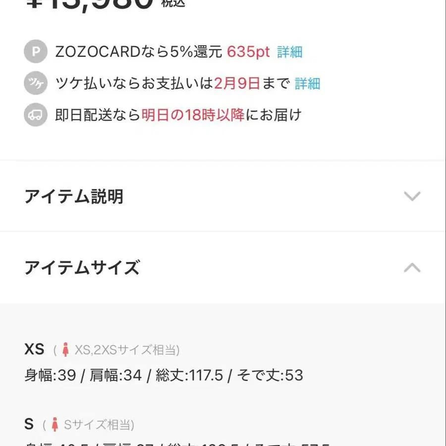The width and height of the screenshot is (446, 446).
Task: Click the ツケ circular badge icon
Action: pos(35,83)
